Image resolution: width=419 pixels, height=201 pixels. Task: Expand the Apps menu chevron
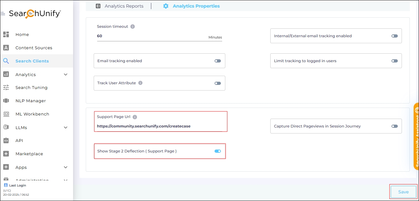pos(66,167)
